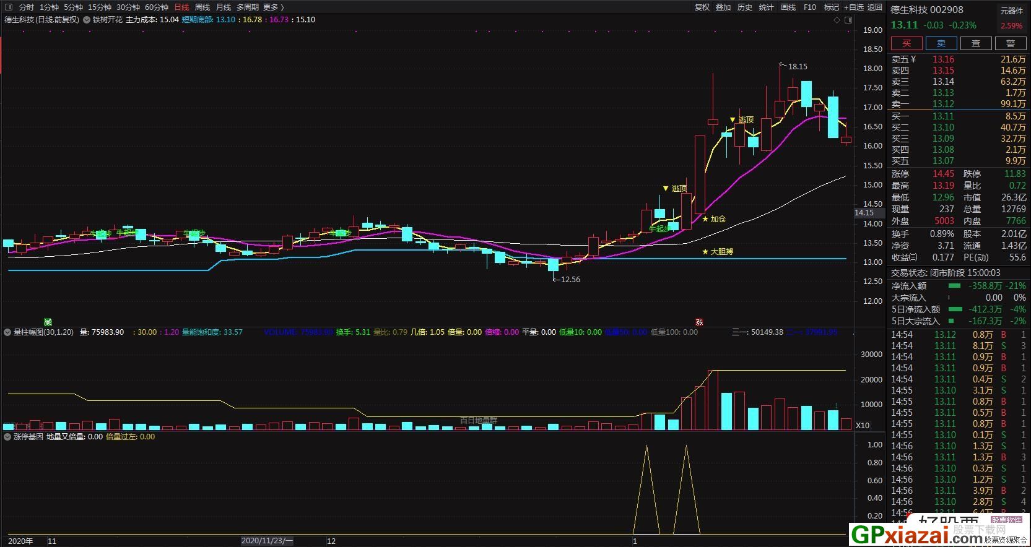Click the 2020/11/23 date marker on timeline

coord(267,541)
